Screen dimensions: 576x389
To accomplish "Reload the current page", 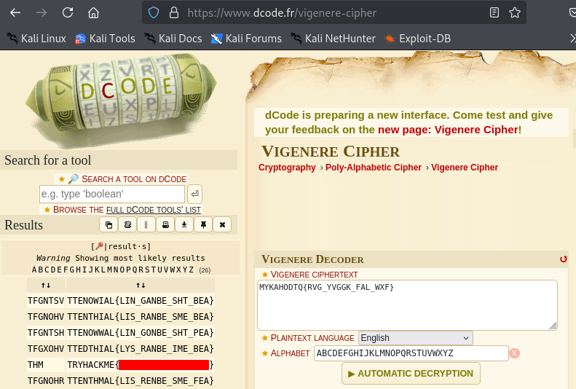I will pyautogui.click(x=68, y=13).
